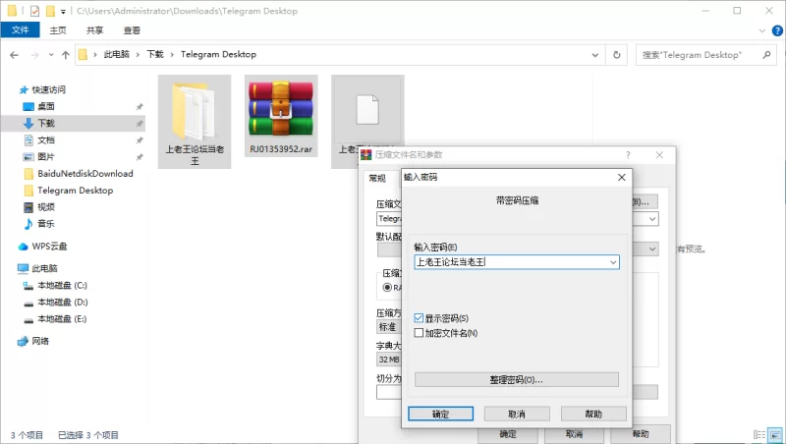Viewport: 786px width, 444px height.
Task: Open the RJ01353952.rar archive icon
Action: coord(281,111)
